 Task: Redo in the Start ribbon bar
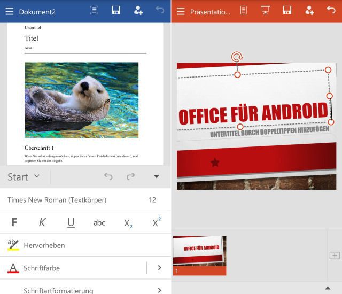(131, 176)
